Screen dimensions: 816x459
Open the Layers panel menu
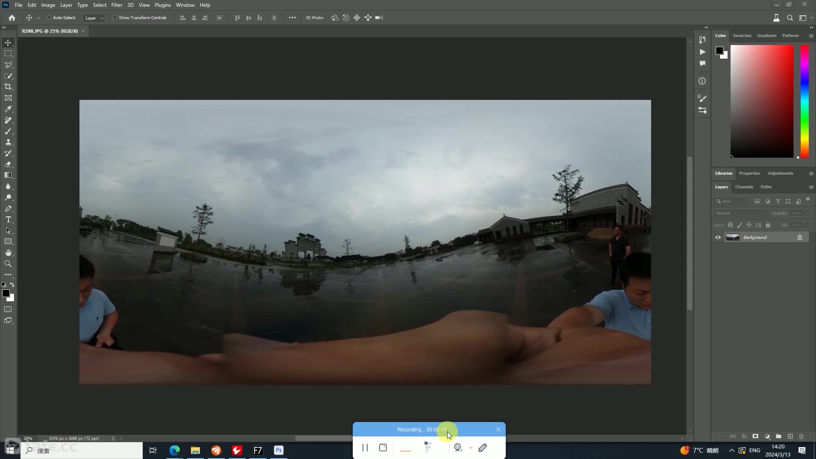pos(811,187)
